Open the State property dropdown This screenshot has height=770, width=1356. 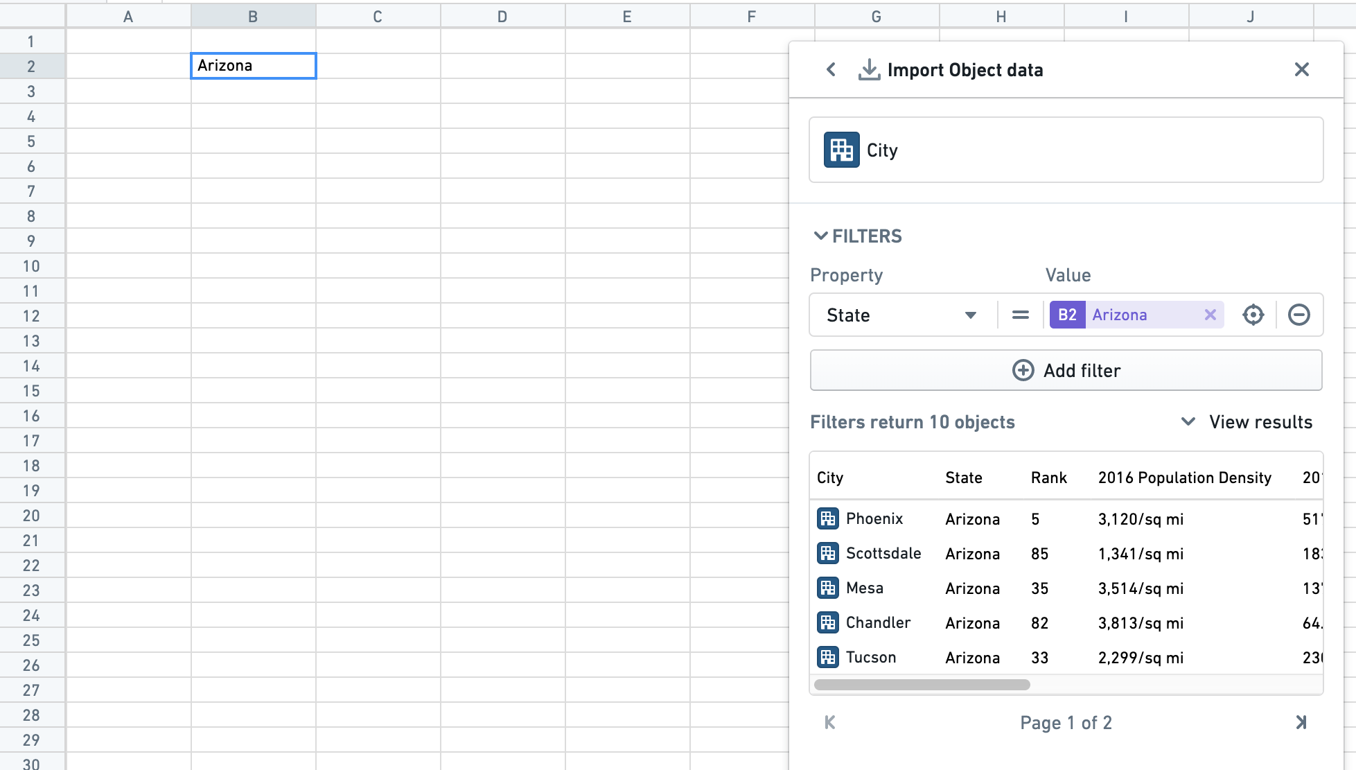click(902, 315)
